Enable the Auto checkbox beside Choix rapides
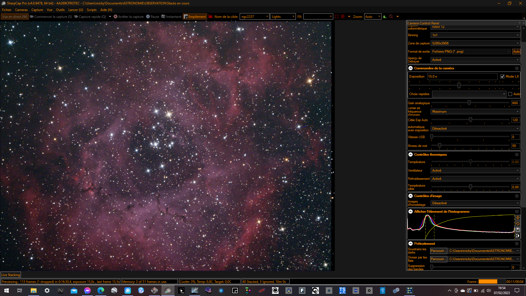Screen dimensions: 526x296 click(x=510, y=94)
